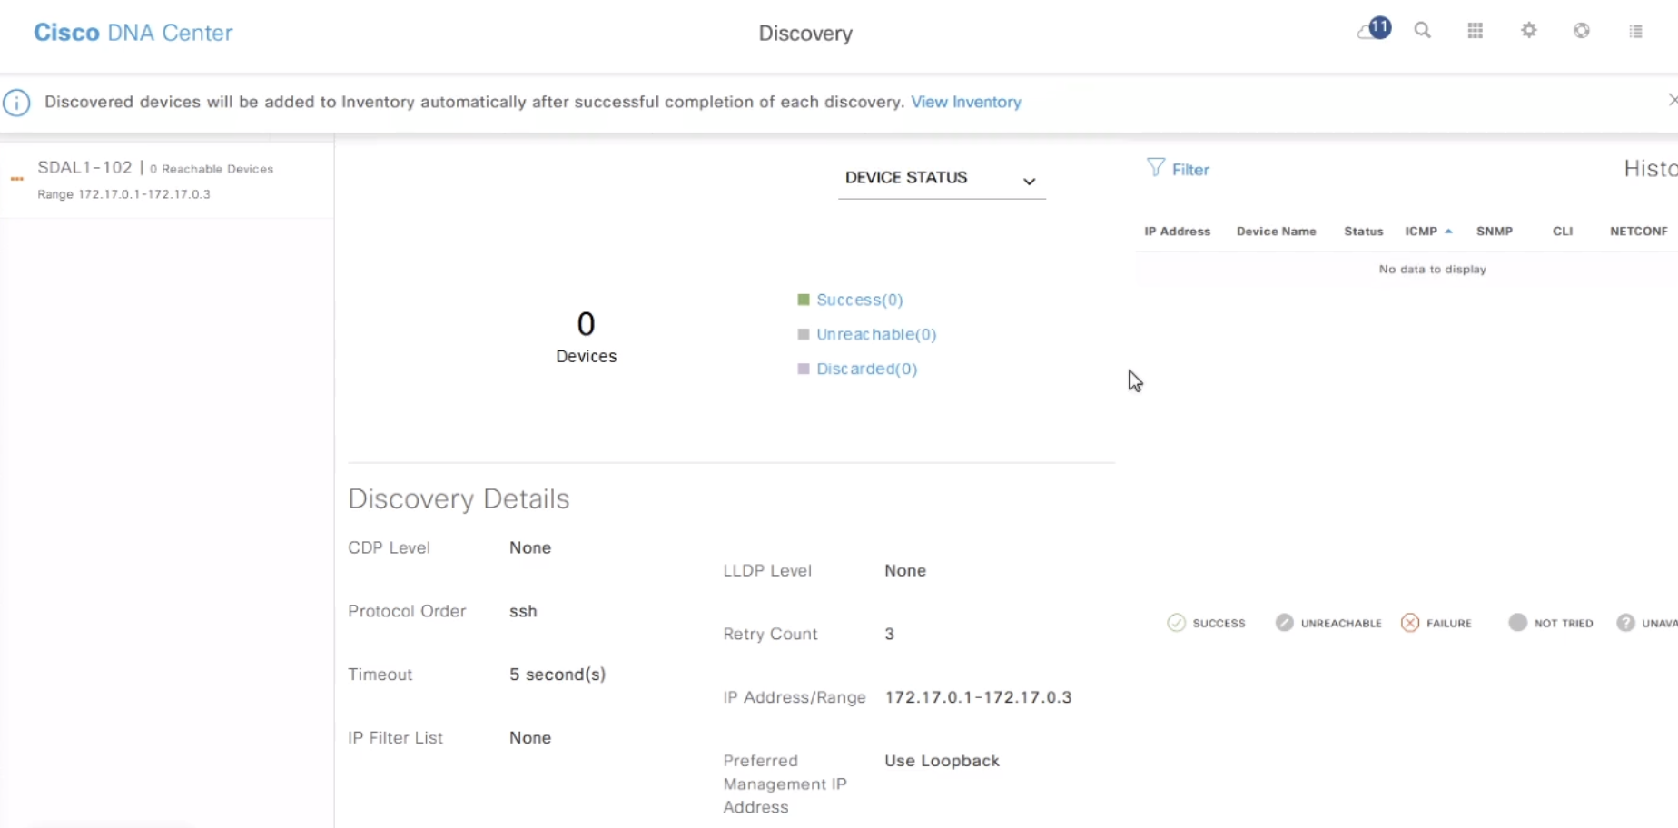Open the settings gear icon

(1529, 31)
